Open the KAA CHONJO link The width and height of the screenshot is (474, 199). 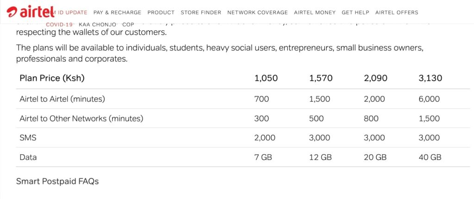(x=97, y=24)
